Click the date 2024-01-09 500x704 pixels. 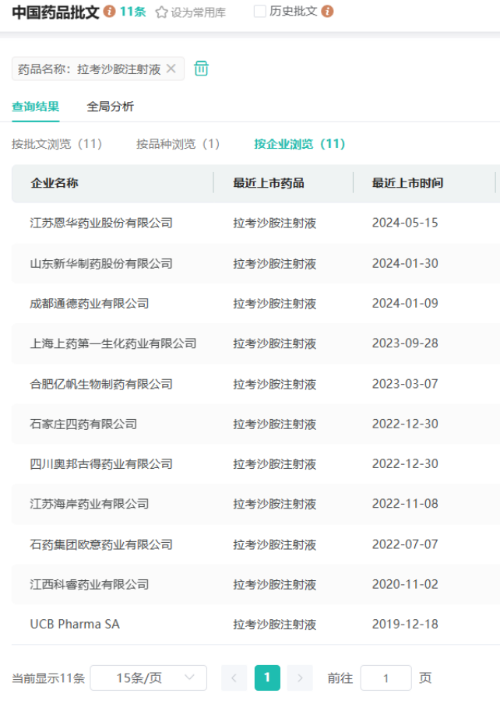point(405,304)
